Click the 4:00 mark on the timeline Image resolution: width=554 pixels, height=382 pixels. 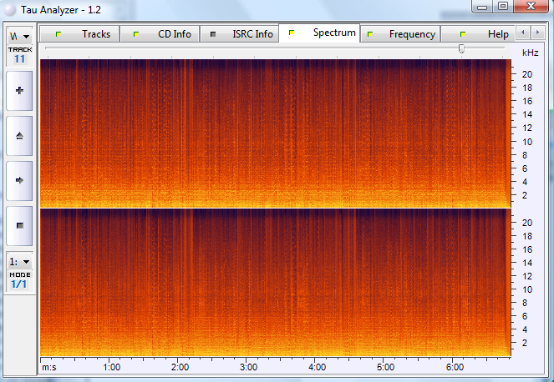(317, 367)
